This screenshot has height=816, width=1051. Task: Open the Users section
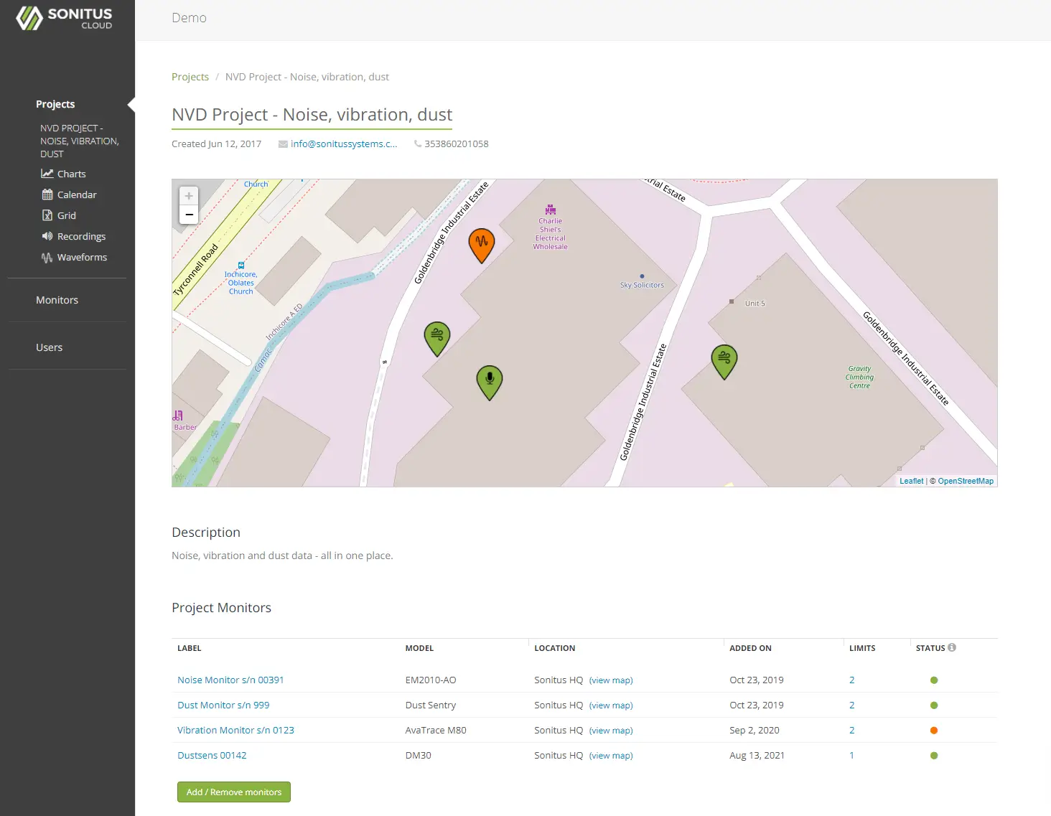[49, 347]
